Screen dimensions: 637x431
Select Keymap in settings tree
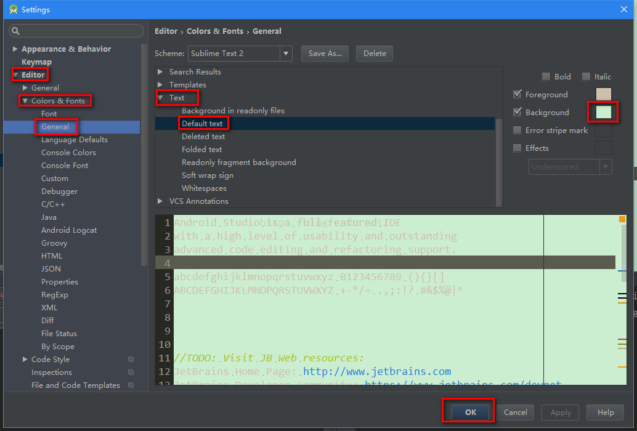coord(36,62)
